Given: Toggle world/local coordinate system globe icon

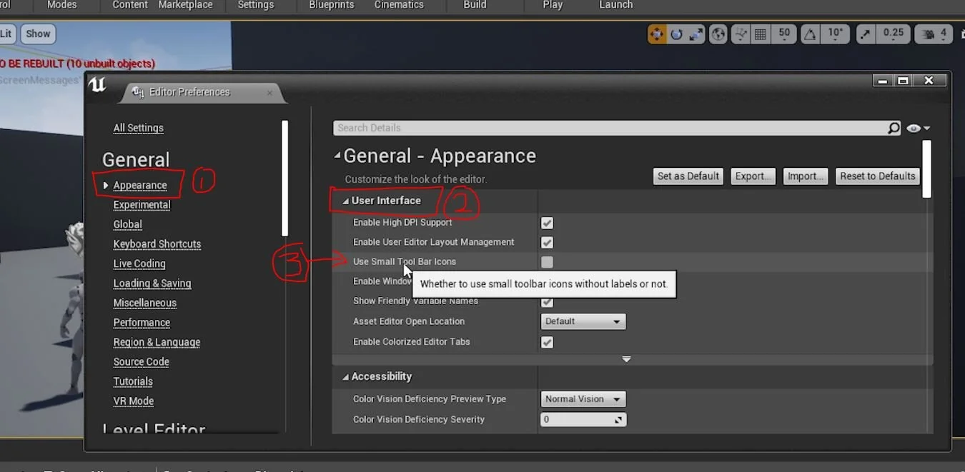Looking at the screenshot, I should [x=718, y=34].
